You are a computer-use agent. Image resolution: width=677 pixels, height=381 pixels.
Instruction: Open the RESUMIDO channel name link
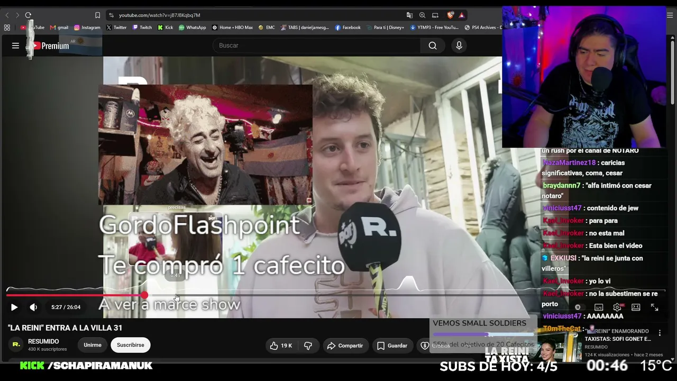(43, 341)
